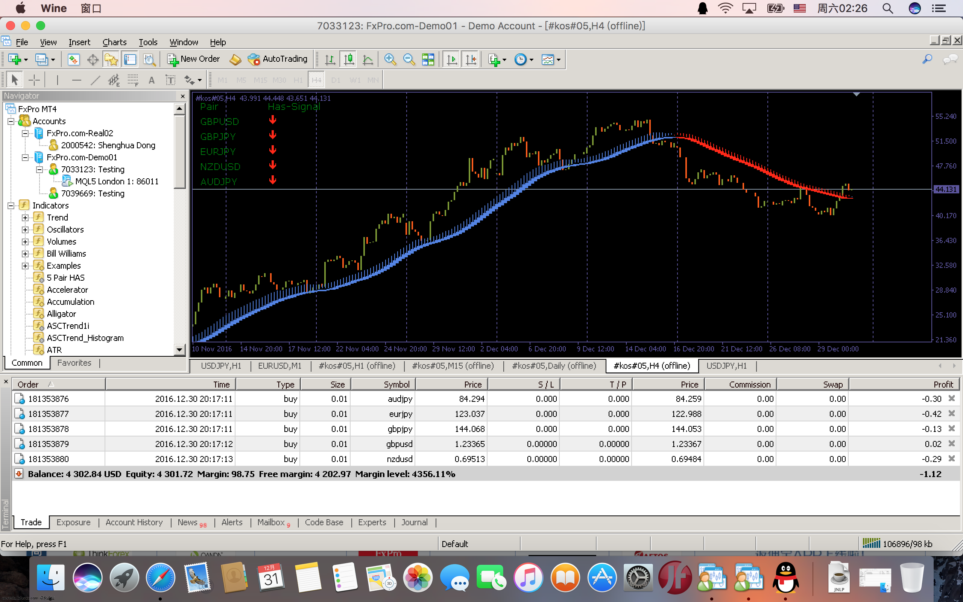Click the 44.131 price marker on axis
963x602 pixels.
click(945, 190)
